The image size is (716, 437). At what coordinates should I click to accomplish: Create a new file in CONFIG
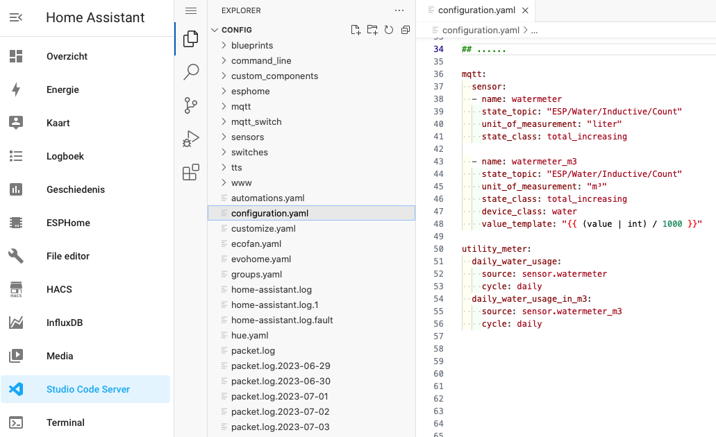pos(356,30)
